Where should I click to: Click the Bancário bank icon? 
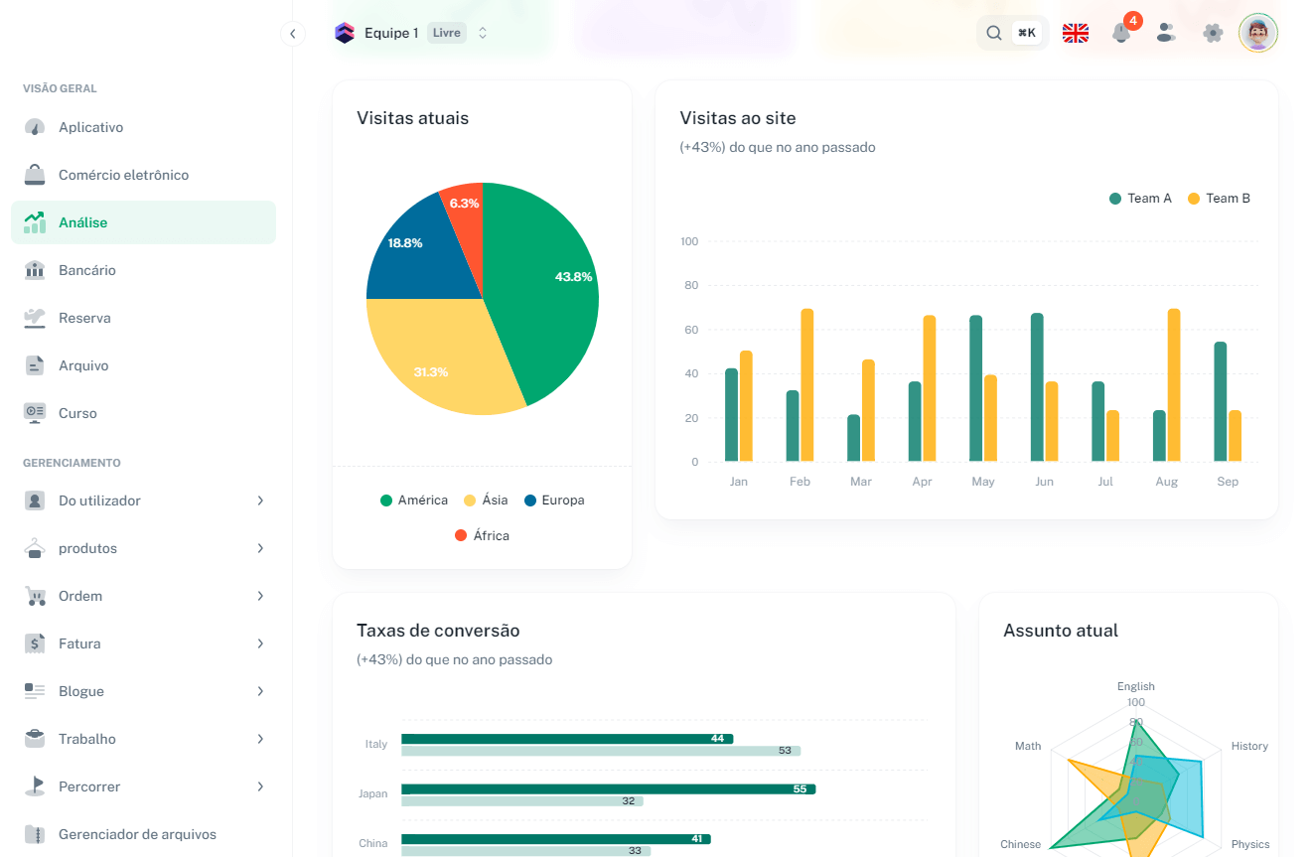click(35, 270)
